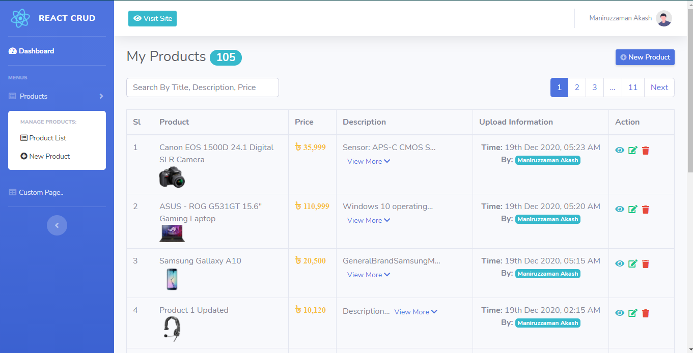This screenshot has width=693, height=353.
Task: Click the New Product button at top right
Action: (645, 57)
